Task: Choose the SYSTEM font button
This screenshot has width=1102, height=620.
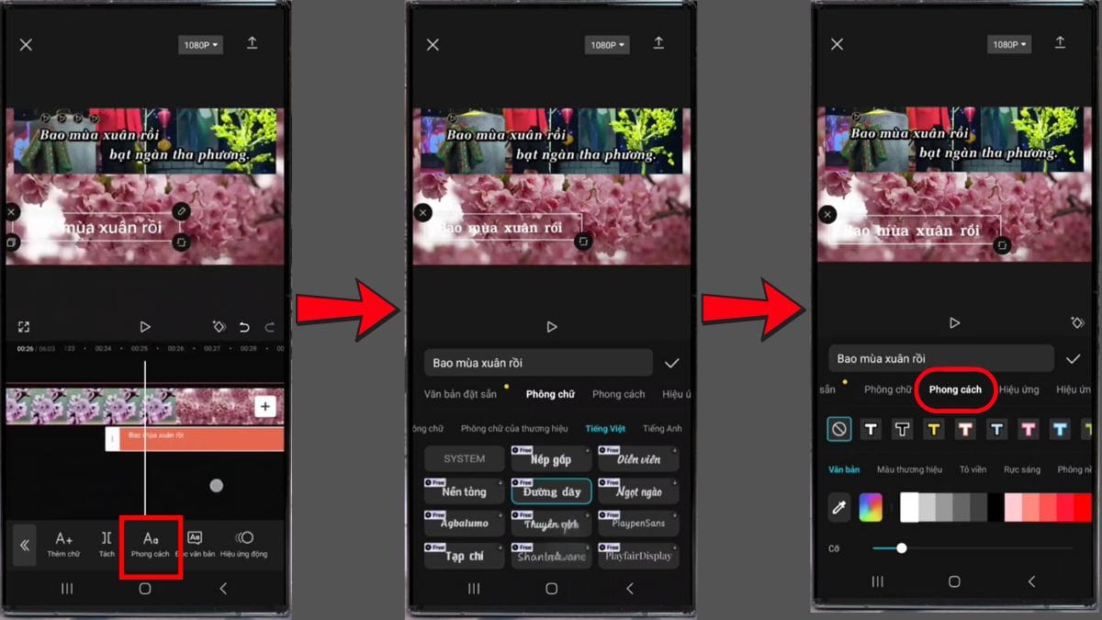Action: [464, 458]
